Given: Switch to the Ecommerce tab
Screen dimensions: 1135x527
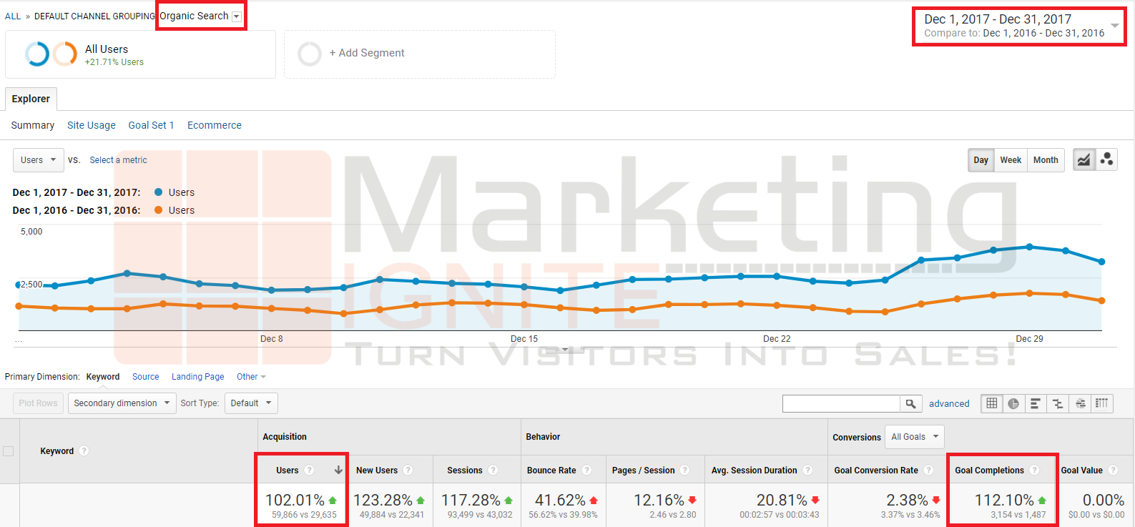Looking at the screenshot, I should (214, 125).
